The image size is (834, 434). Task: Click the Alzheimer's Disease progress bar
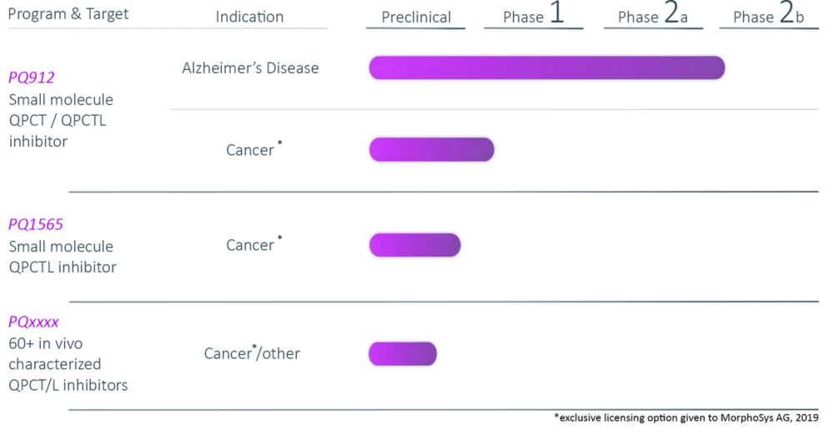pos(546,68)
